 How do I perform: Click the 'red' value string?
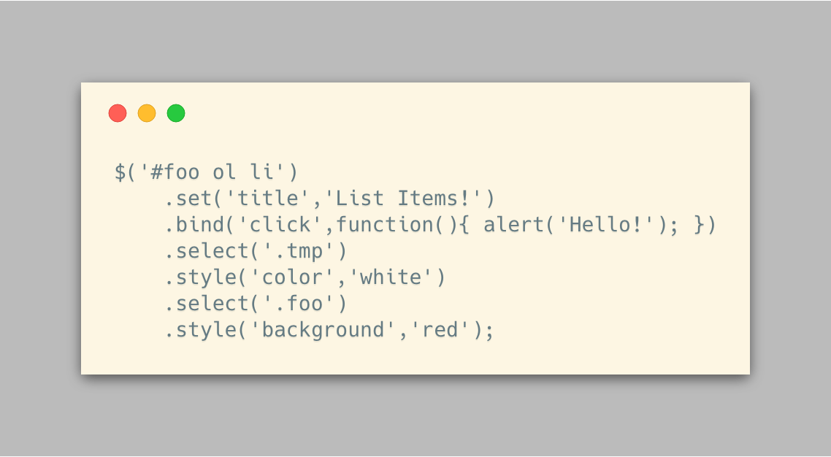tap(440, 330)
